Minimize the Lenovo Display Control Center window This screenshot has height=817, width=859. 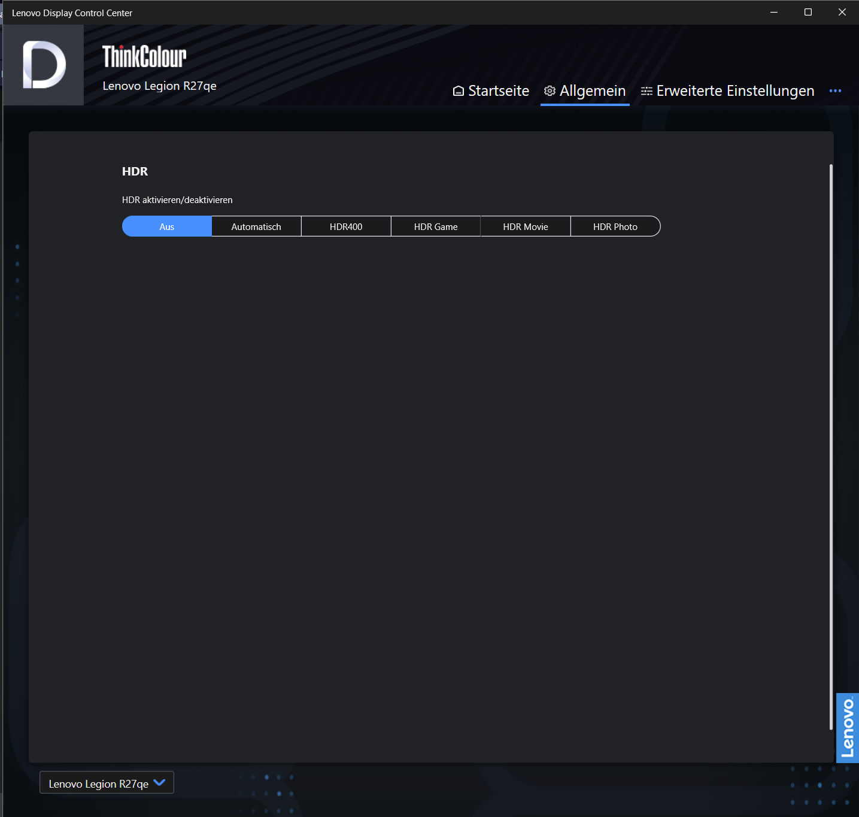coord(774,12)
